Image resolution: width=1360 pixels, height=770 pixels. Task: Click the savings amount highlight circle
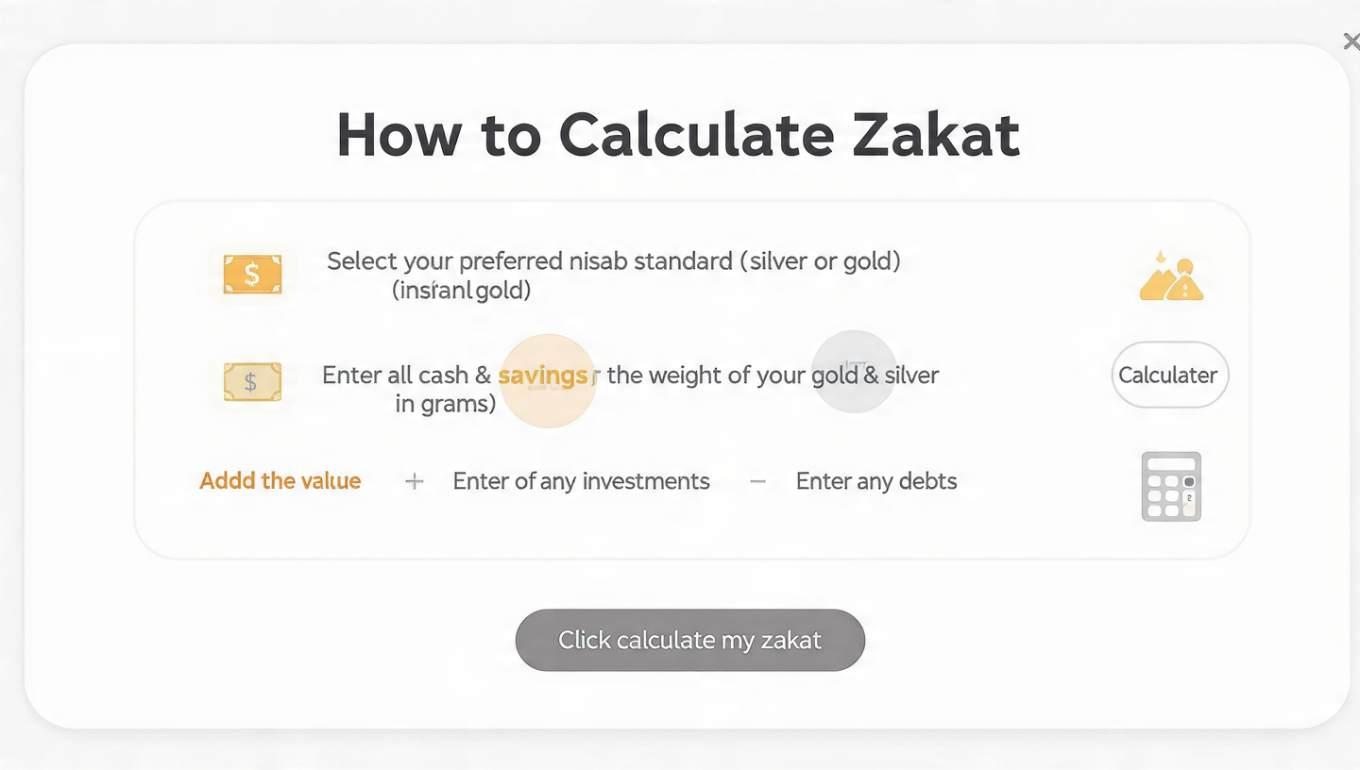click(548, 380)
